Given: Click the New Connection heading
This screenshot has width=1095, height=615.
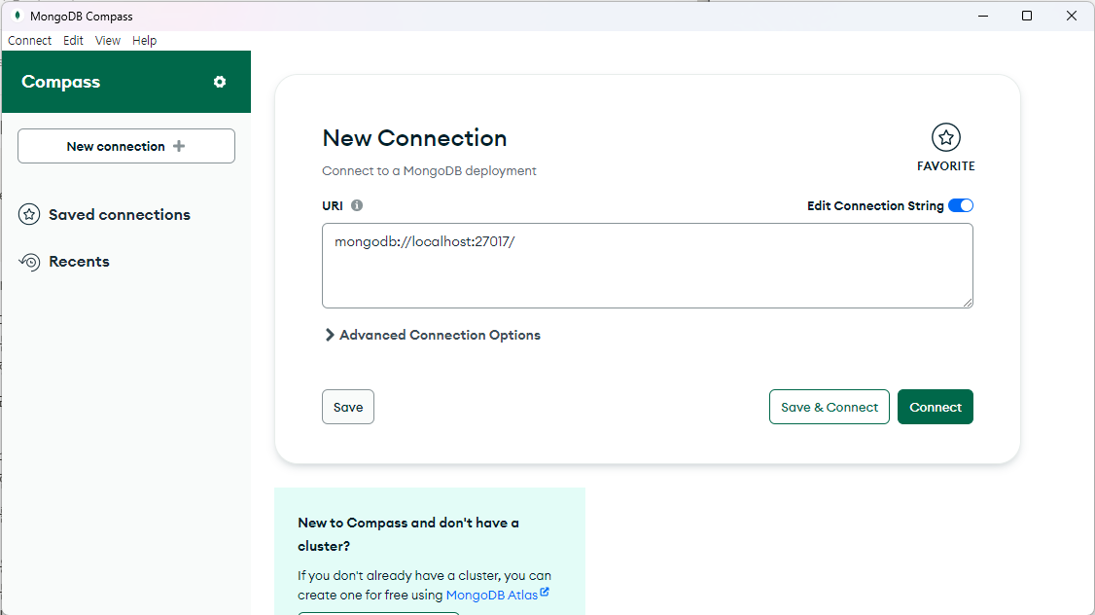Looking at the screenshot, I should tap(414, 137).
